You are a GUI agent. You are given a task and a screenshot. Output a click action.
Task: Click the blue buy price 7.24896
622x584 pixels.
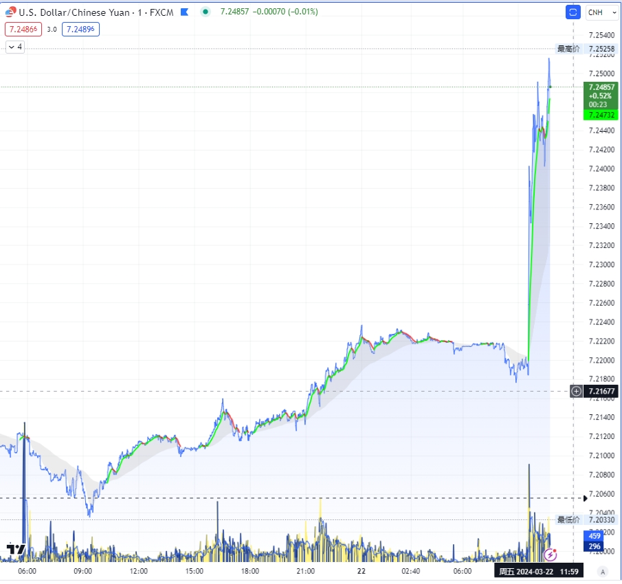tap(80, 30)
